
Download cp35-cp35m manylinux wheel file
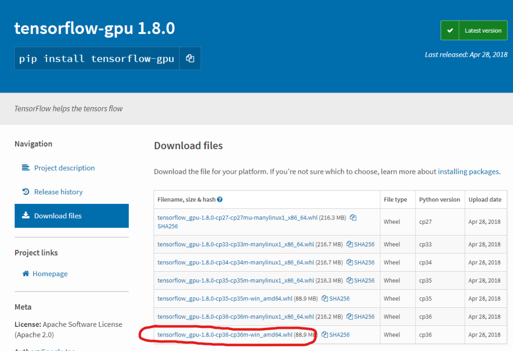(235, 280)
